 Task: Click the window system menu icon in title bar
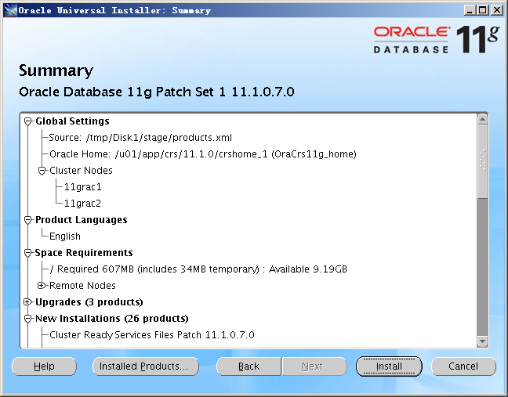coord(9,10)
